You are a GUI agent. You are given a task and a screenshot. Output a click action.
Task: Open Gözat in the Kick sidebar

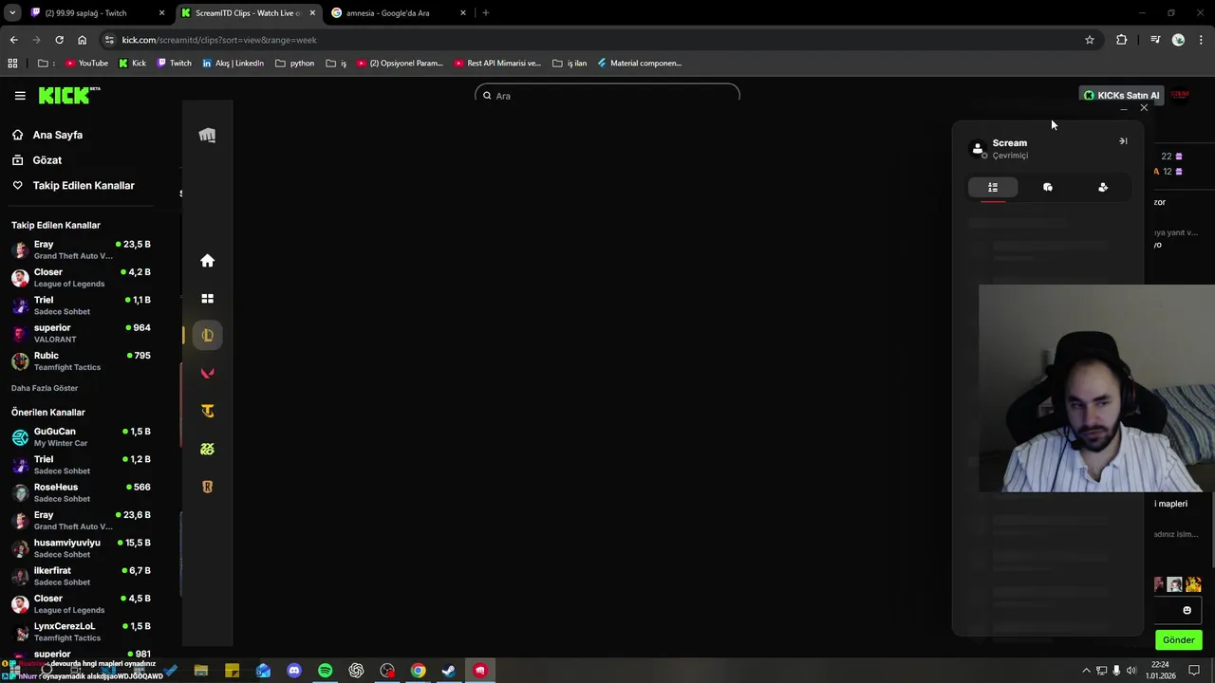[47, 160]
